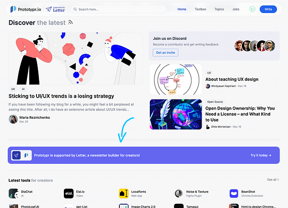
Task: Click the Write button
Action: (x=268, y=9)
